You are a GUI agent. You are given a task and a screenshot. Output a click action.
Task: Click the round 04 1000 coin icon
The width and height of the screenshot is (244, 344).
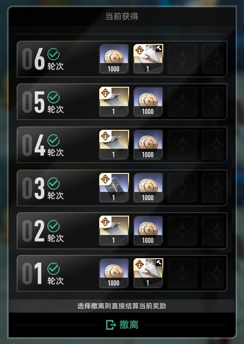[148, 145]
